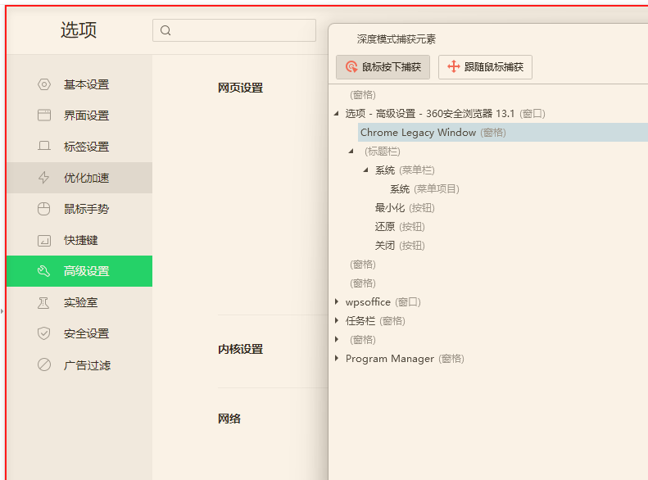Click the 优化加速 lightning icon
The height and width of the screenshot is (480, 648).
pyautogui.click(x=43, y=178)
